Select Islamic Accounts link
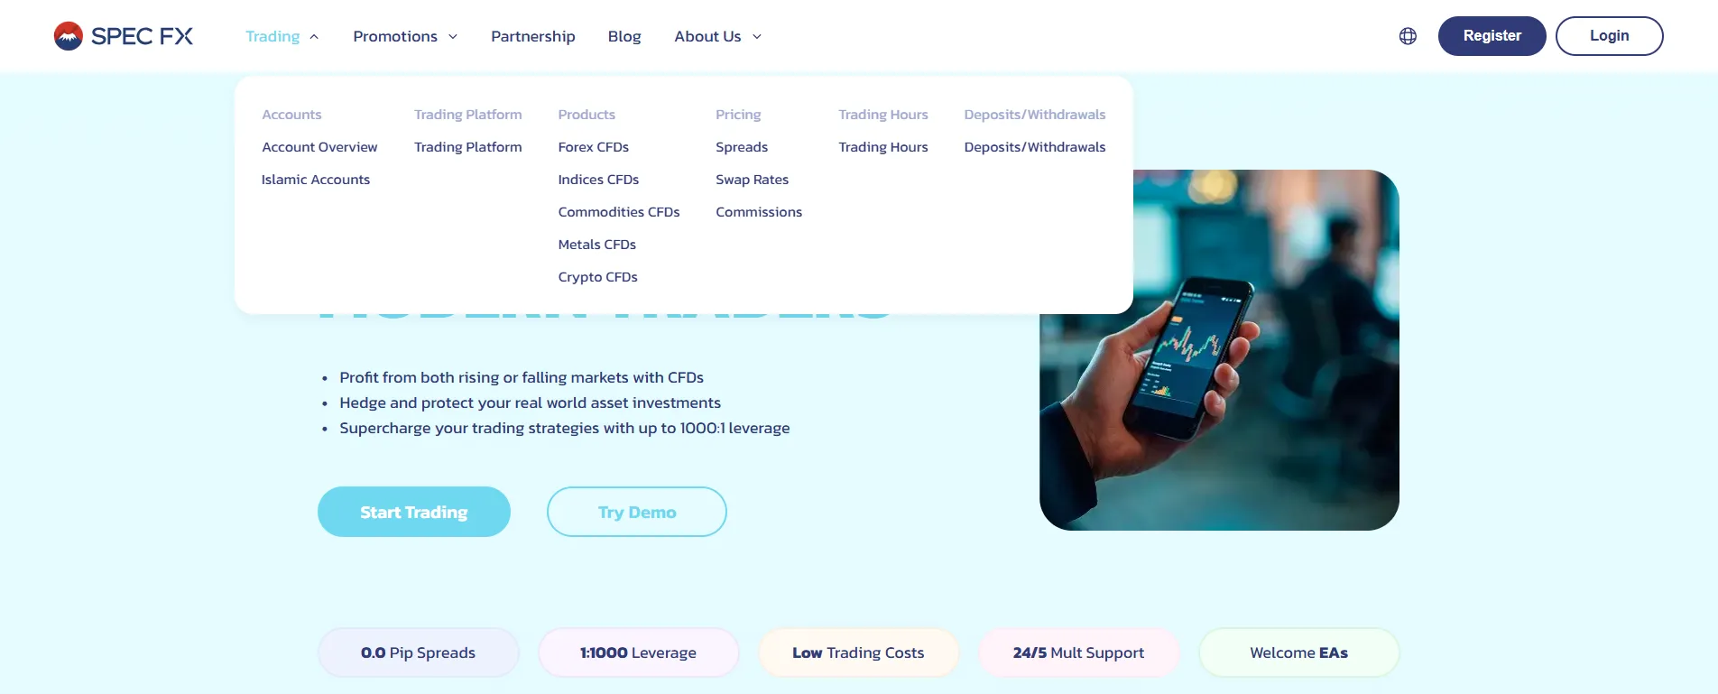 pos(316,180)
